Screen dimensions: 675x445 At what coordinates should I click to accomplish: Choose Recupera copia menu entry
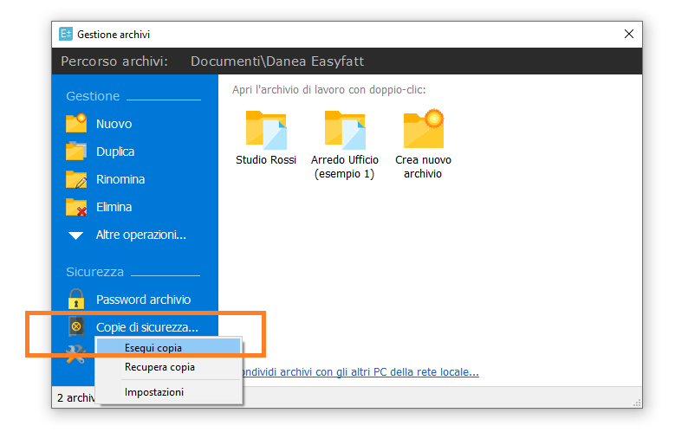tap(168, 367)
